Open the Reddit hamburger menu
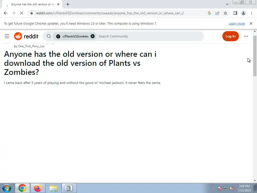Viewport: 257px width, 193px height. [7, 36]
